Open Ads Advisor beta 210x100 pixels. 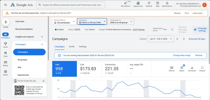pyautogui.click(x=125, y=4)
